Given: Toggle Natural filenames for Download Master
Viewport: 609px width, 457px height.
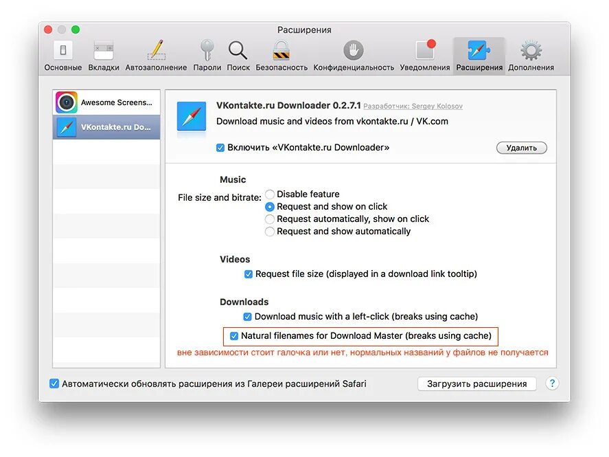Looking at the screenshot, I should click(x=234, y=336).
